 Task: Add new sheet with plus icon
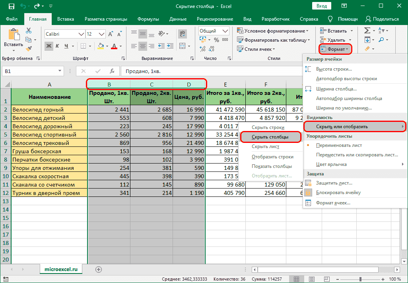coord(99,269)
